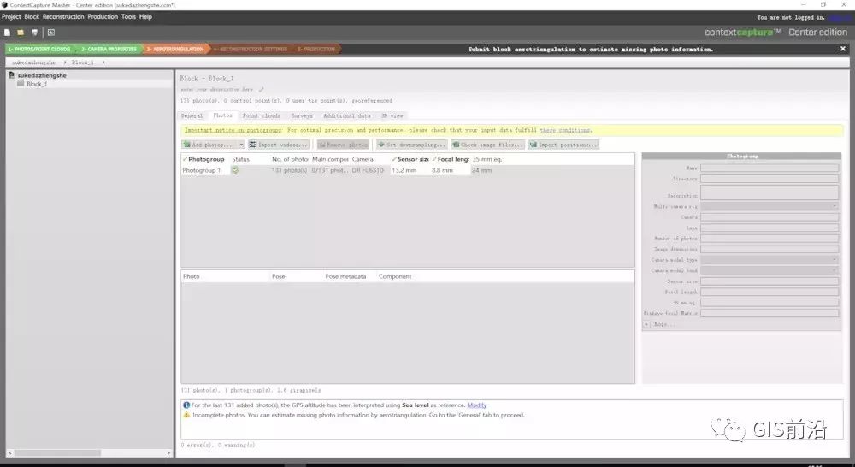
Task: Open the Add photos dropdown arrow
Action: click(240, 145)
